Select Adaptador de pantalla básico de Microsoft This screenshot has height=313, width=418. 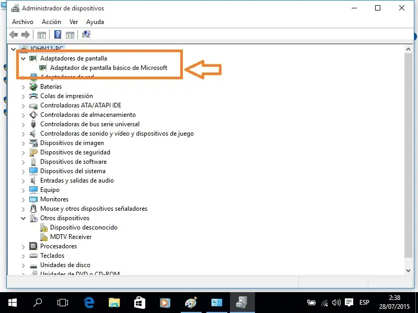(109, 68)
